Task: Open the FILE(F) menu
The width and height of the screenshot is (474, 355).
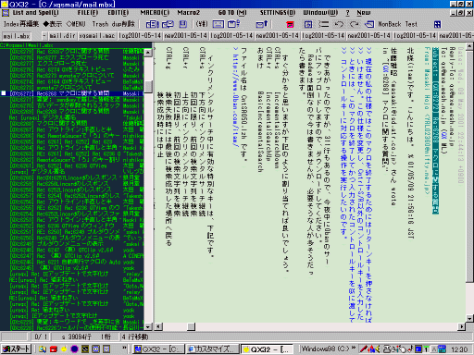Action: pyautogui.click(x=88, y=13)
